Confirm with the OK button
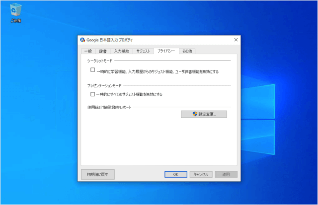Viewport: 318px width, 205px height. click(x=175, y=174)
